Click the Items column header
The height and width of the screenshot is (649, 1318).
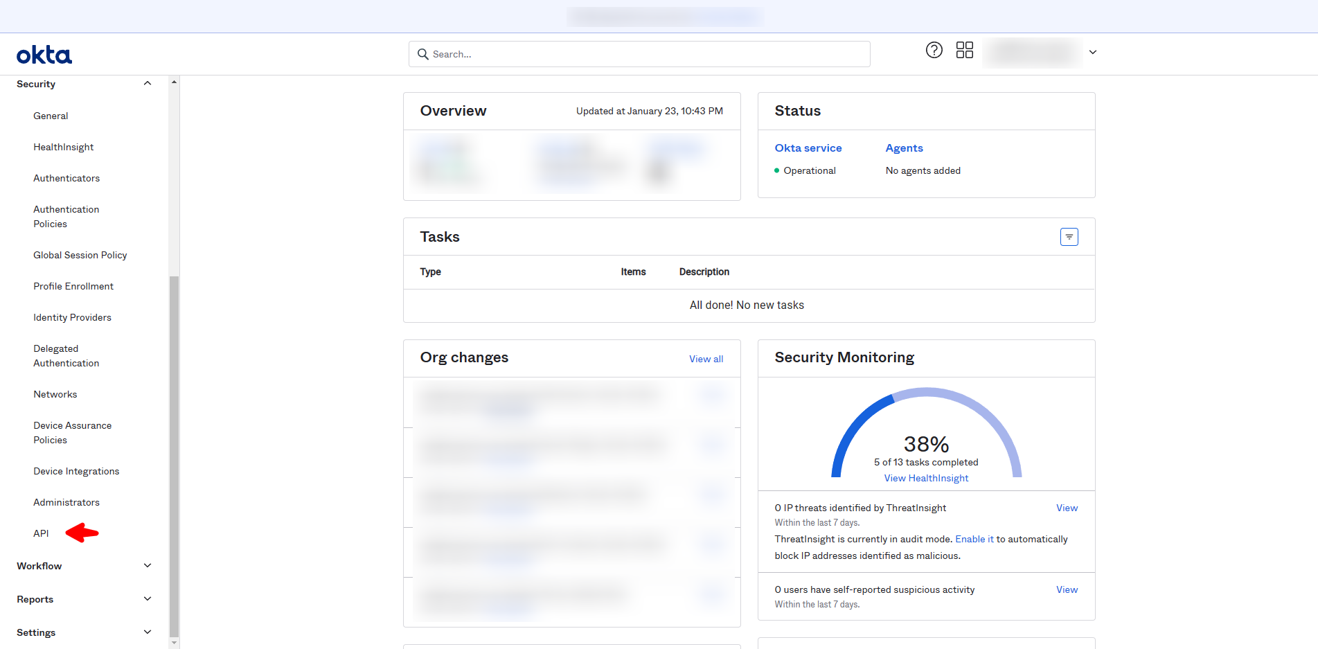coord(633,272)
